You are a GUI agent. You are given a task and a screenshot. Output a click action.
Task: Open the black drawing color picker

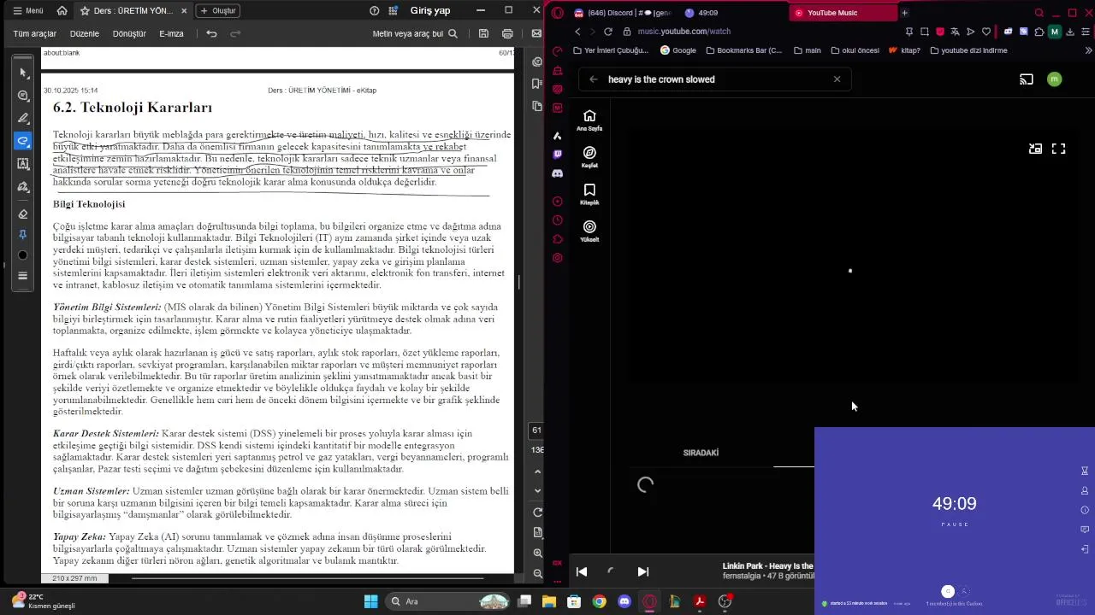coord(23,255)
